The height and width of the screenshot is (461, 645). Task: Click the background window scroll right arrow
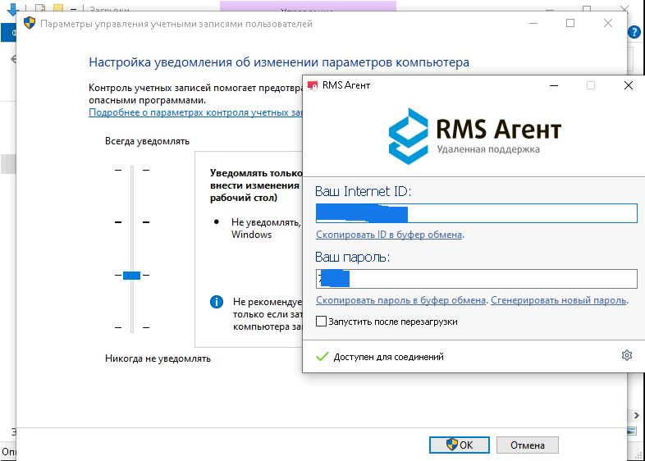[x=636, y=416]
